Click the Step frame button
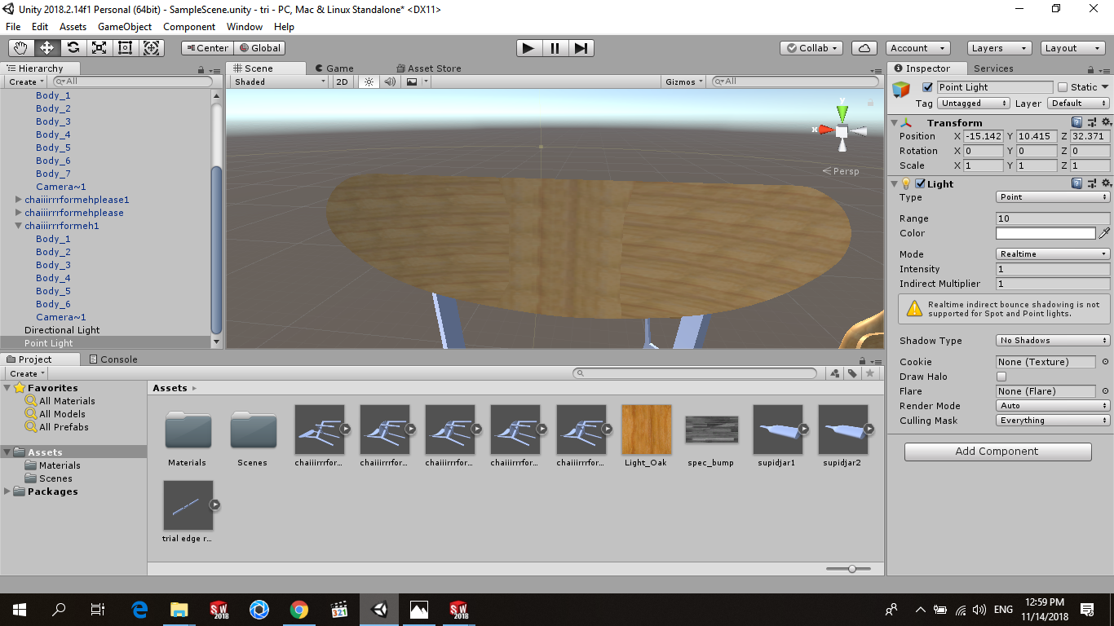Image resolution: width=1114 pixels, height=626 pixels. click(580, 48)
